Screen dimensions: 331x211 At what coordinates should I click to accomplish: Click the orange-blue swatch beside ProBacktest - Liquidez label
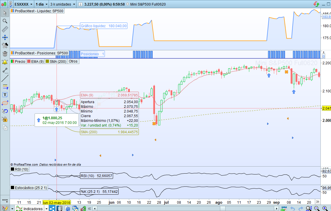13,11
